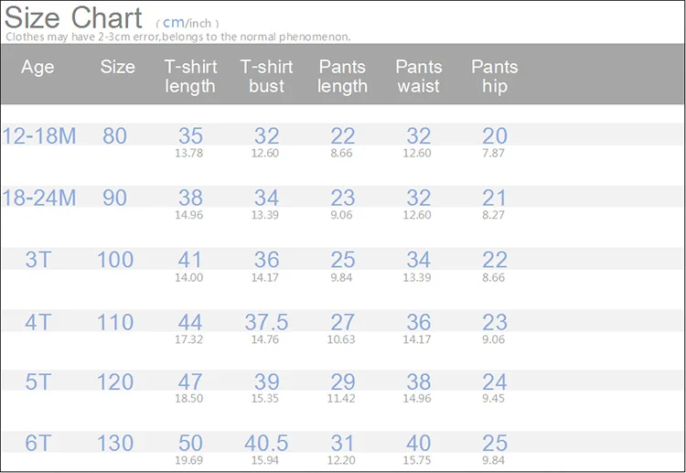This screenshot has height=473, width=686.
Task: Click the 18-24M age row label
Action: pyautogui.click(x=38, y=199)
